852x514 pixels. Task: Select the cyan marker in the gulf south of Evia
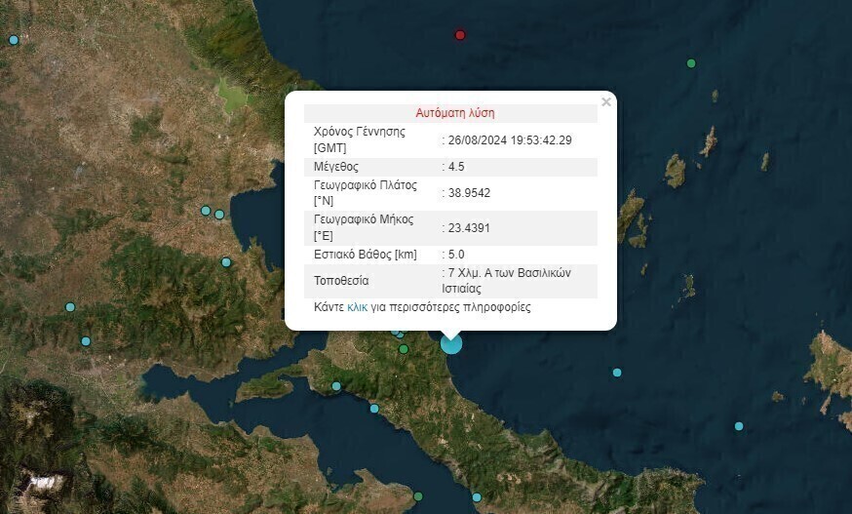click(x=374, y=409)
